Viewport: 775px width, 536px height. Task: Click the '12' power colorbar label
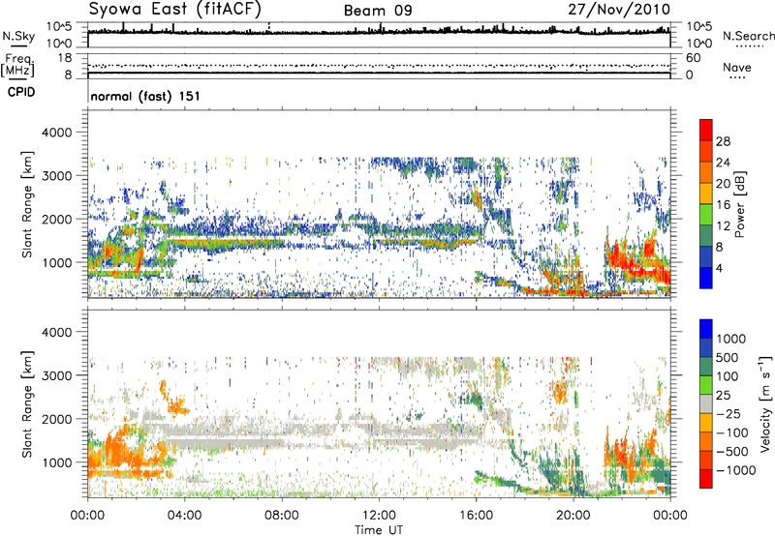point(723,226)
